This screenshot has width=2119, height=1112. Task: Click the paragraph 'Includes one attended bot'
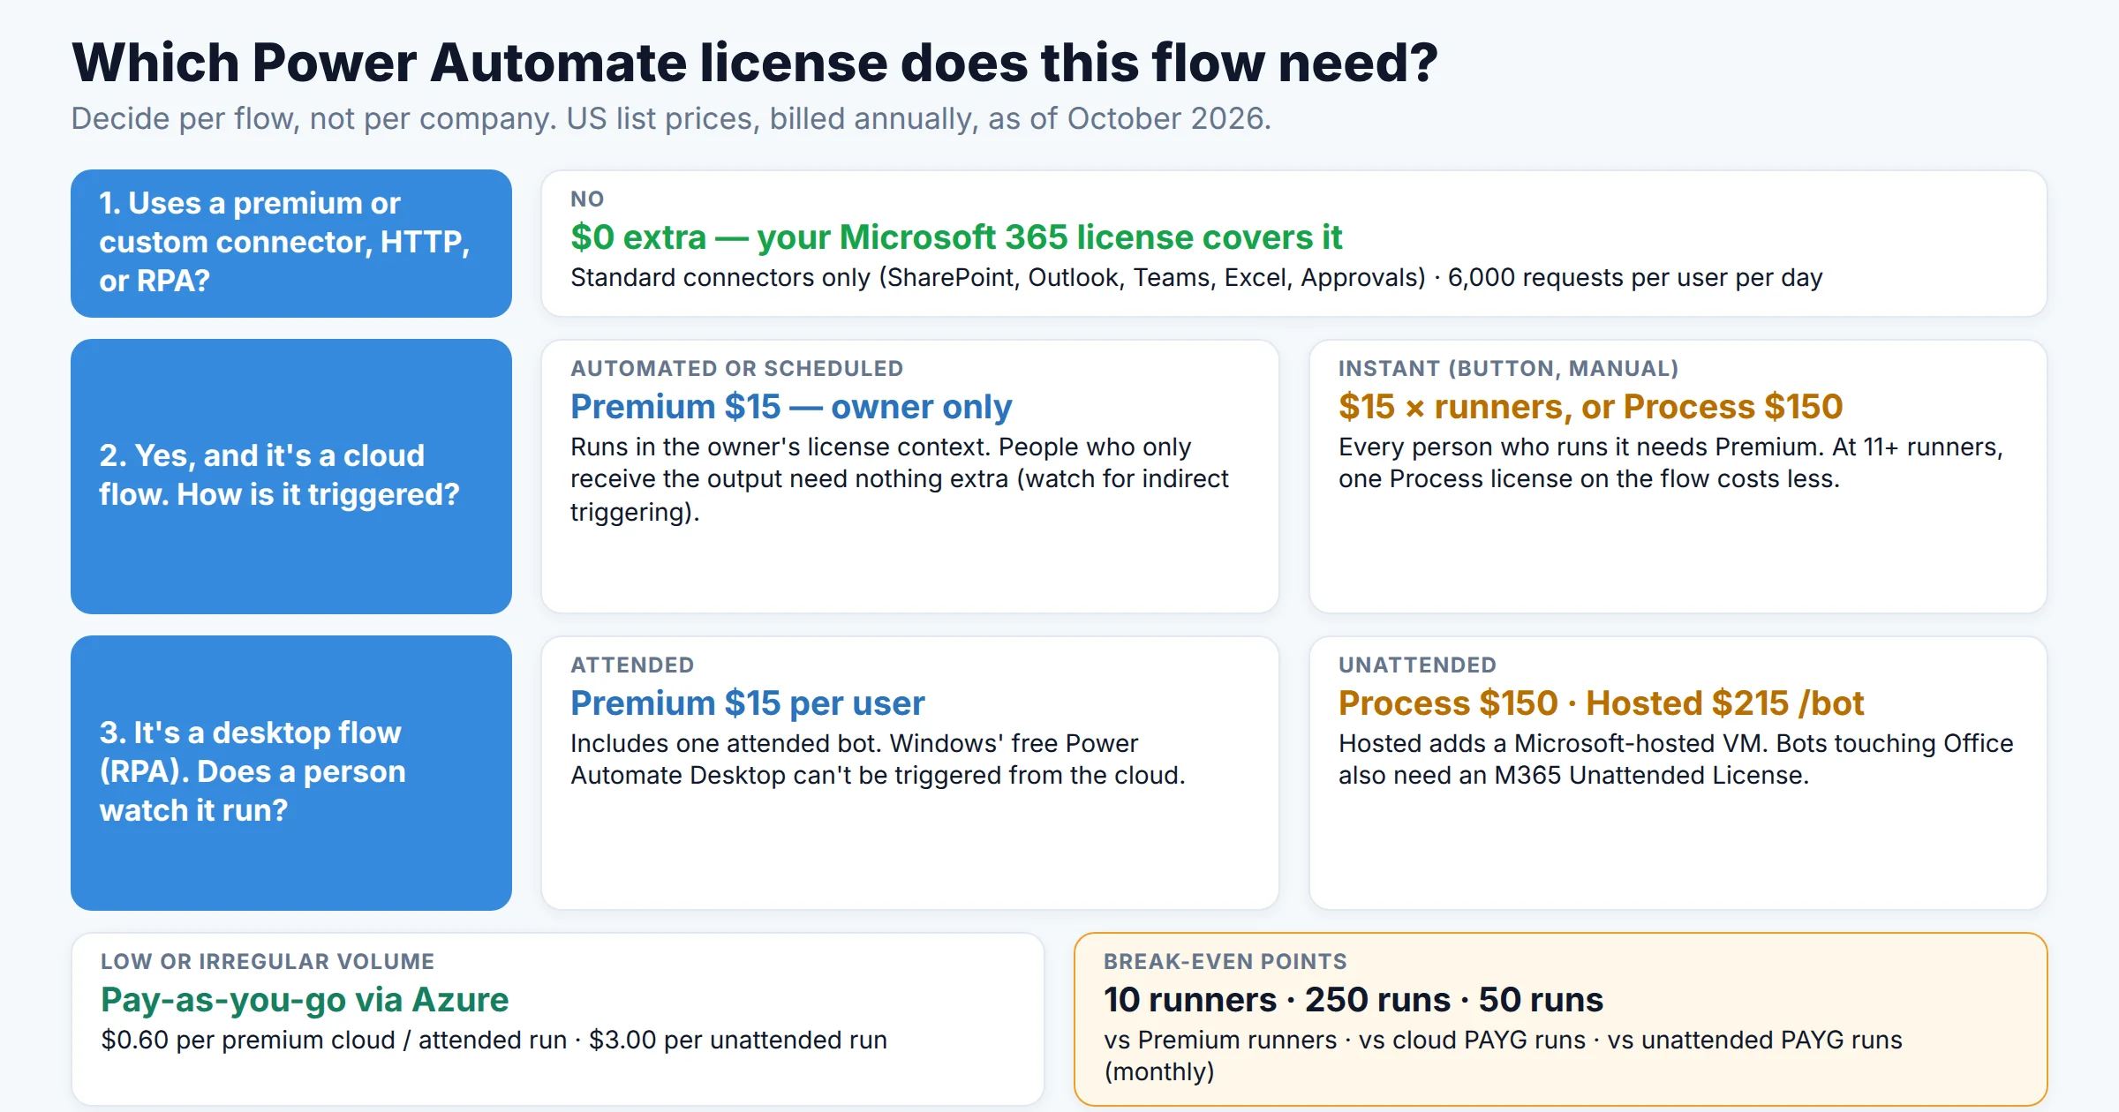click(x=878, y=760)
